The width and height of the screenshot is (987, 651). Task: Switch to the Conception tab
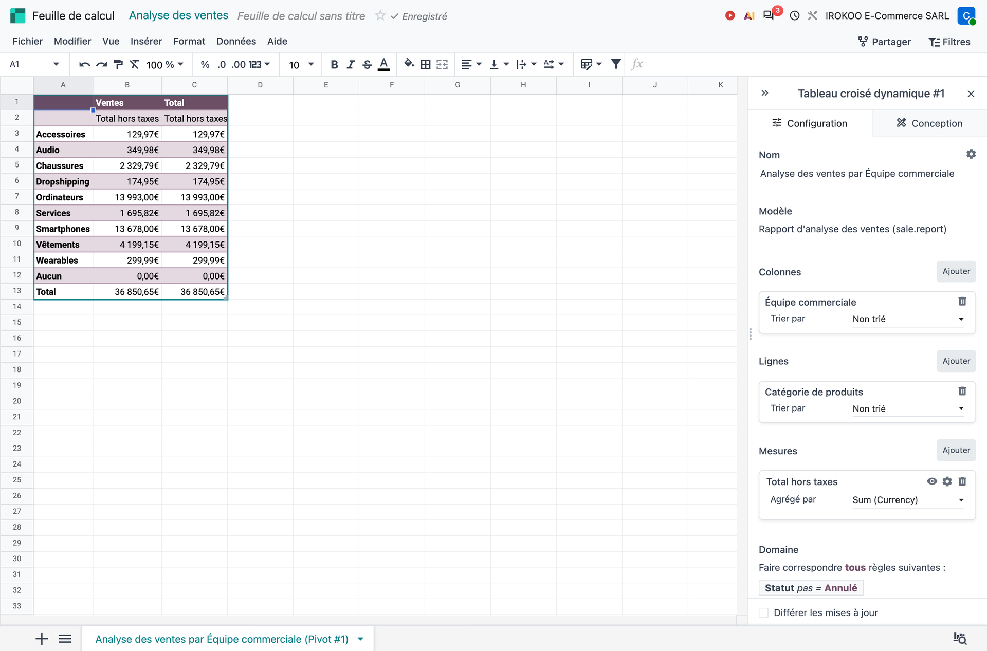pos(929,123)
